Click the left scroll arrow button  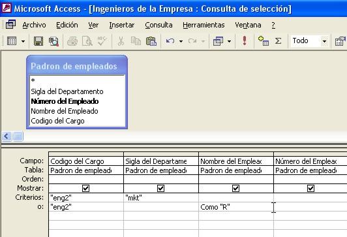tap(7, 136)
